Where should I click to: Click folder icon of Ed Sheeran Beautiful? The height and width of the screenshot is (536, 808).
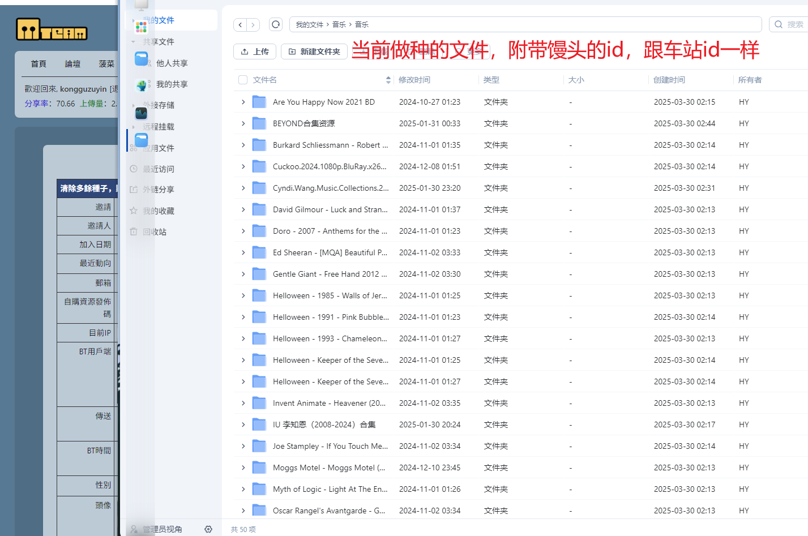[259, 252]
